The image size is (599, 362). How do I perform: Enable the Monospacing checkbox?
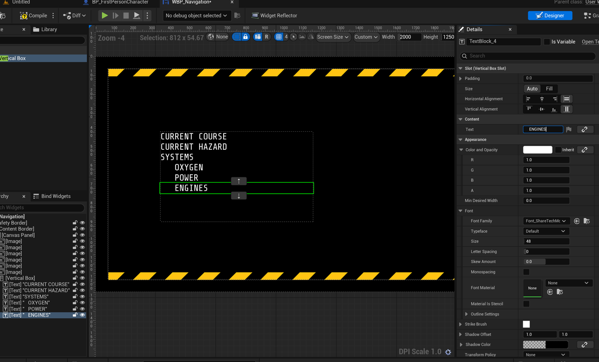pos(526,272)
